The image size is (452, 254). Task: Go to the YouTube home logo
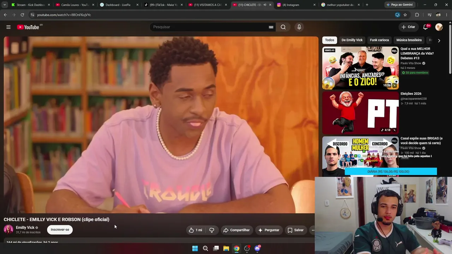[28, 27]
